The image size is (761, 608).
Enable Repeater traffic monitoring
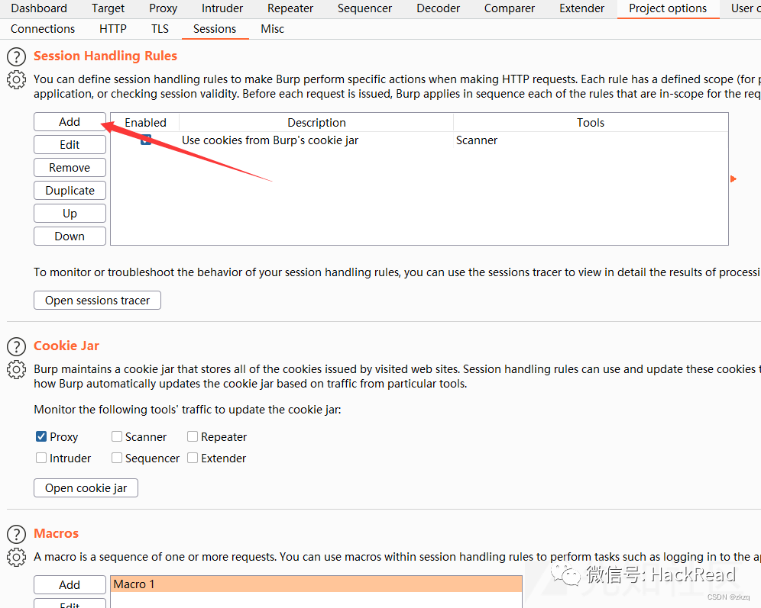pos(193,436)
